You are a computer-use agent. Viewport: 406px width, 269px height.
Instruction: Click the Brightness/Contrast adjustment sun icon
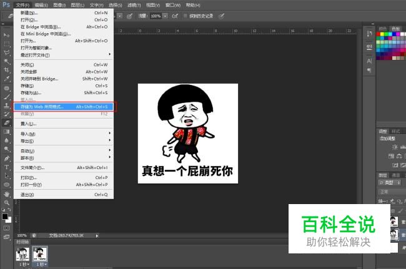coord(395,147)
